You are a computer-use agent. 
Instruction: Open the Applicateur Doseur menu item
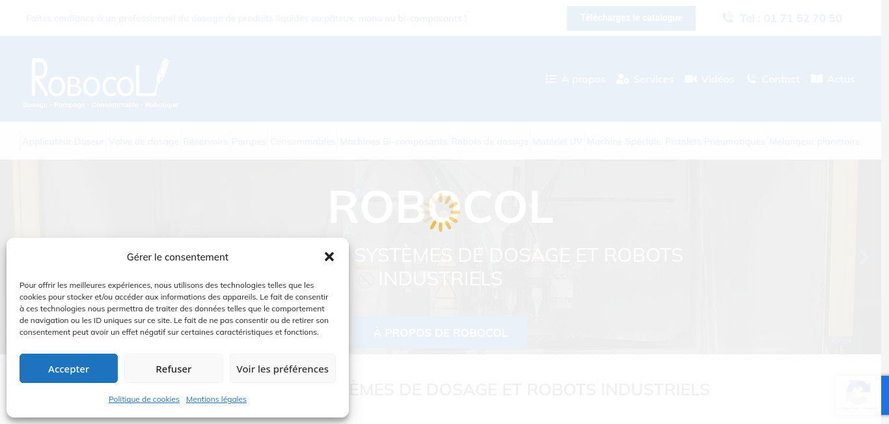pos(63,141)
